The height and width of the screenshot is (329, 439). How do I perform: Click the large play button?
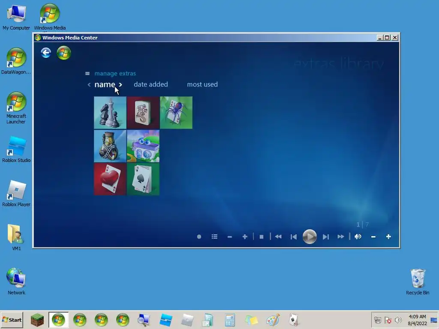[310, 236]
